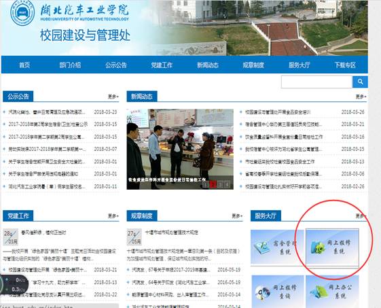This screenshot has width=381, height=308.
Task: Open the 新闻动态 nav item
Action: click(x=208, y=65)
